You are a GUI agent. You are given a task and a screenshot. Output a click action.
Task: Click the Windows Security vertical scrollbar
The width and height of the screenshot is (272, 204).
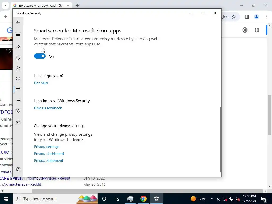pyautogui.click(x=220, y=140)
